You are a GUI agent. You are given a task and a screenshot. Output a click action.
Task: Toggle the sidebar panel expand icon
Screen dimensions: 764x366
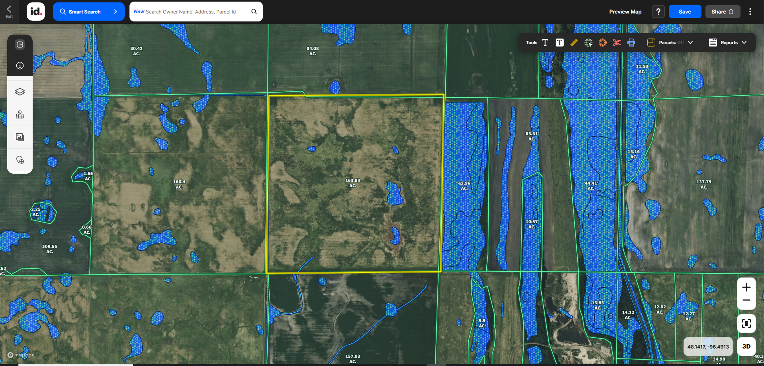point(20,45)
